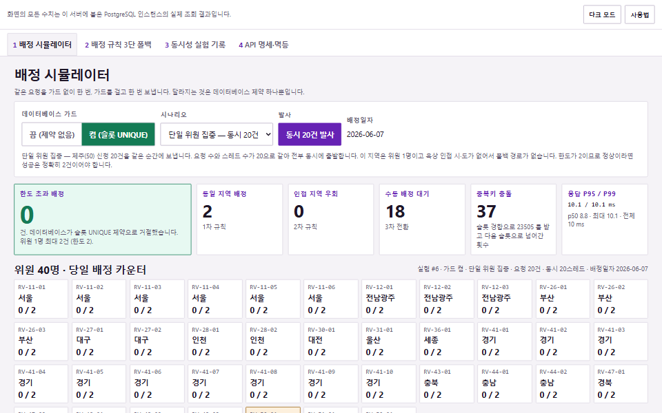
Task: Select reviewer card RV-41-08
Action: point(273,384)
